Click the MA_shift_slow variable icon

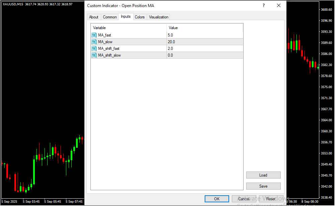pyautogui.click(x=94, y=55)
